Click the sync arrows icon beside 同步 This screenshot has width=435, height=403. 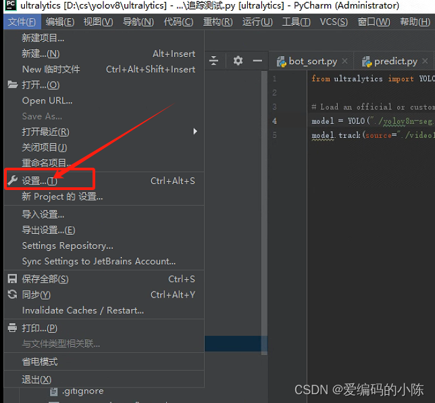click(12, 294)
